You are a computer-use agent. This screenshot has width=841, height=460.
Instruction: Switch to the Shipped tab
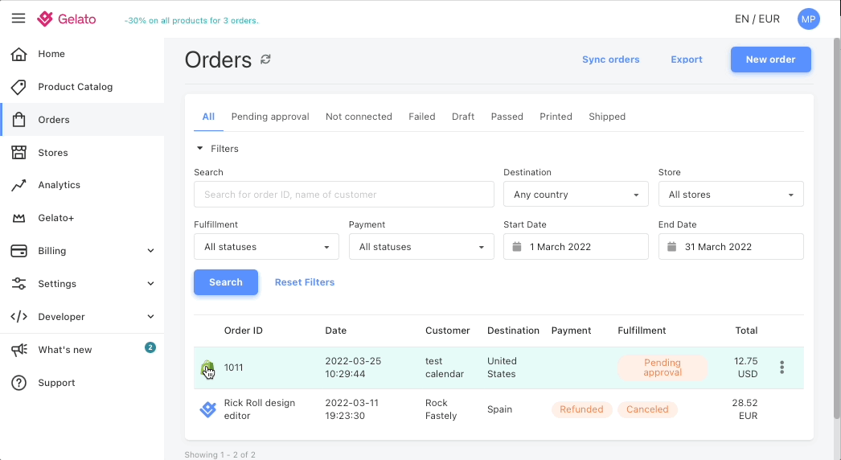point(606,117)
